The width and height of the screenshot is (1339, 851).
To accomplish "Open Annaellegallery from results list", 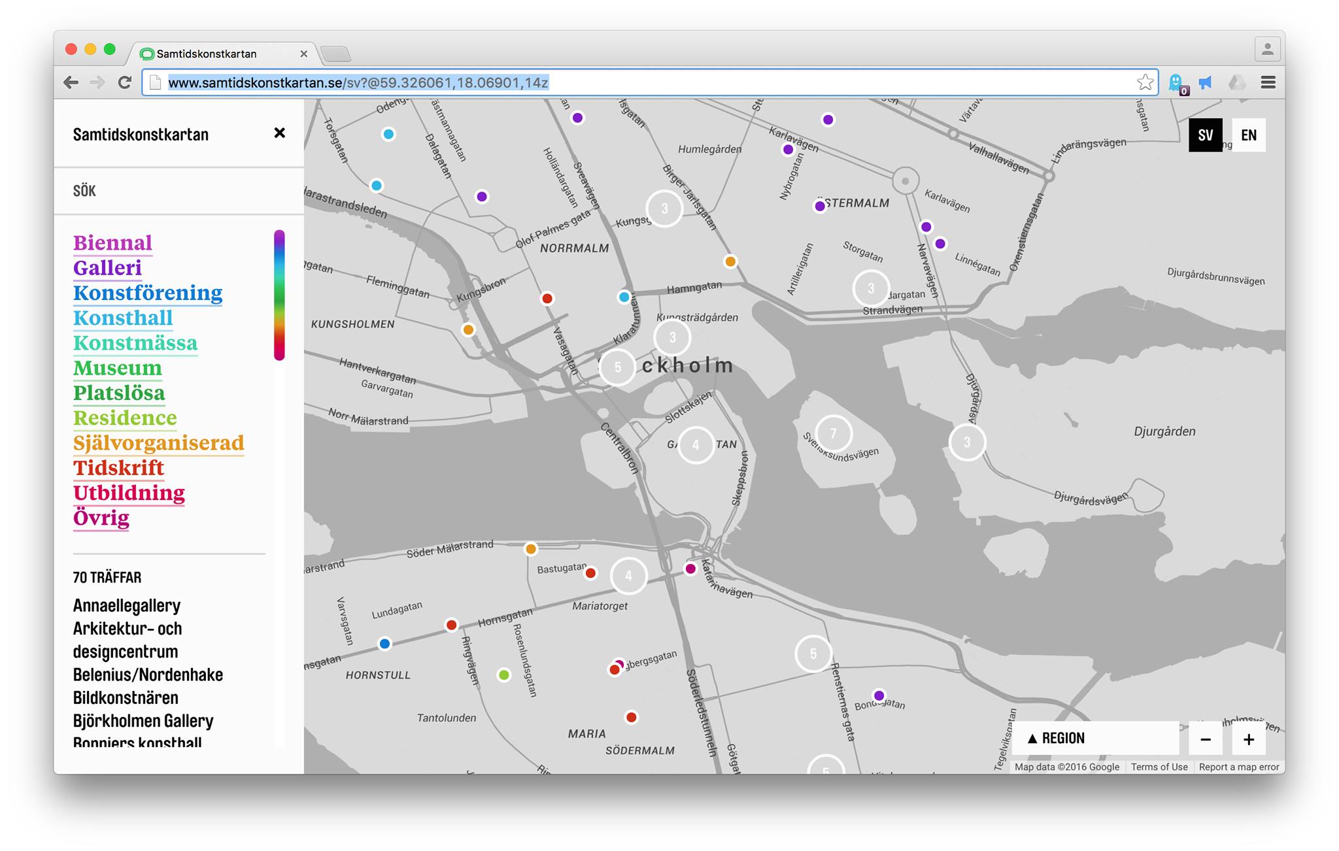I will [127, 606].
